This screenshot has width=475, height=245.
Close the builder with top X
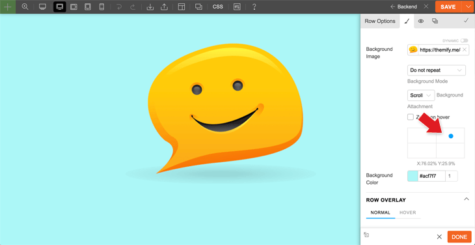coord(426,7)
